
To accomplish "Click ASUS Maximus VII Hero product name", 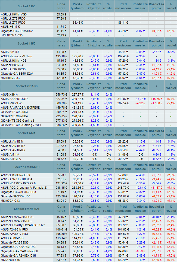I will [16, 56].
